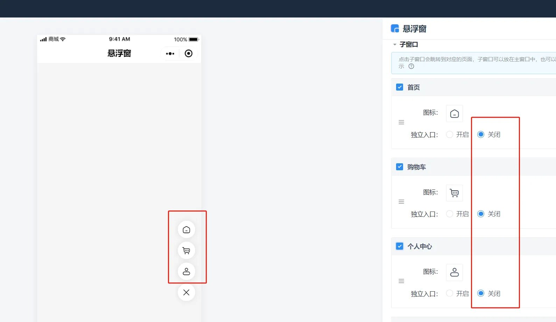The image size is (556, 322).
Task: Select 关闭 for 首页 独立入口
Action: pos(481,135)
